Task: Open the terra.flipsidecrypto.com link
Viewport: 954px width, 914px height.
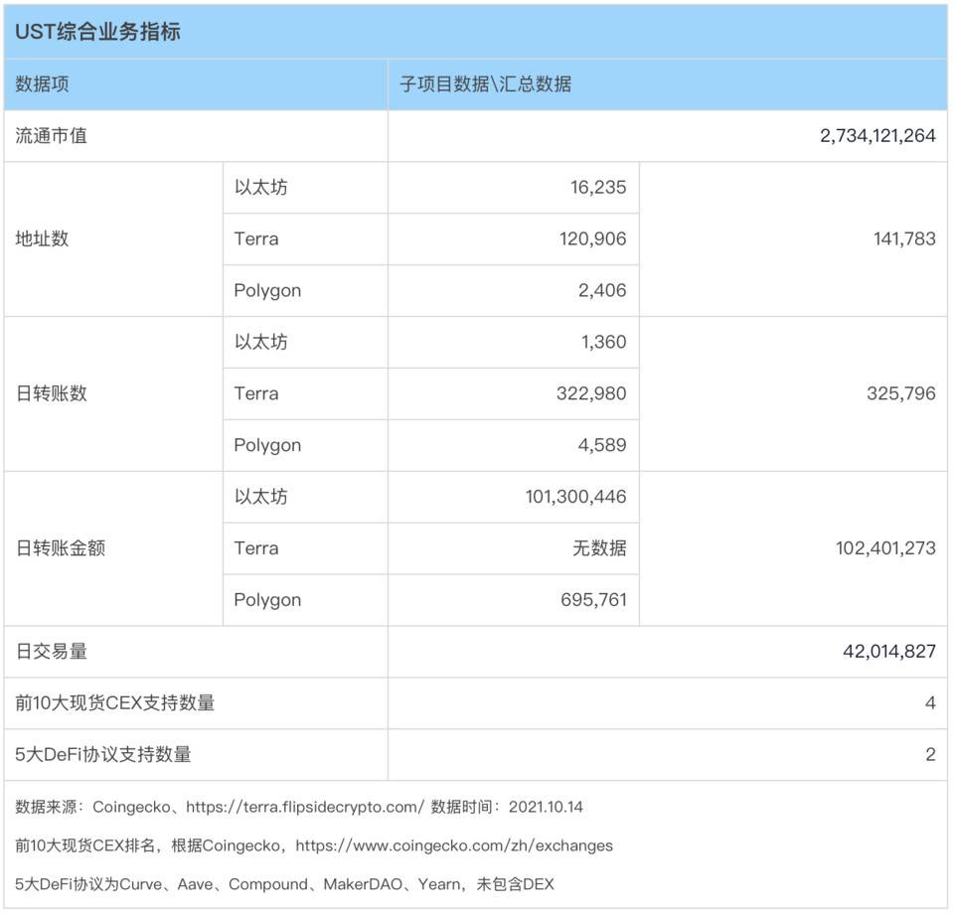Action: (305, 807)
